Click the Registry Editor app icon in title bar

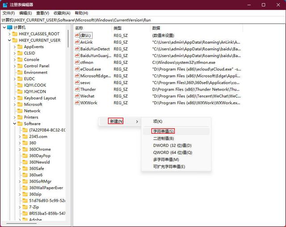pyautogui.click(x=5, y=5)
